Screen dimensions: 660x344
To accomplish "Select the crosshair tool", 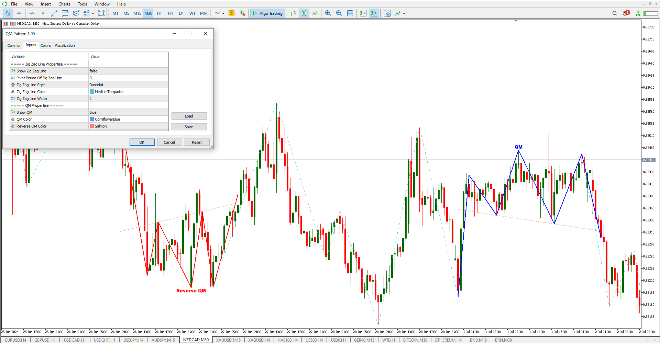I will (19, 13).
